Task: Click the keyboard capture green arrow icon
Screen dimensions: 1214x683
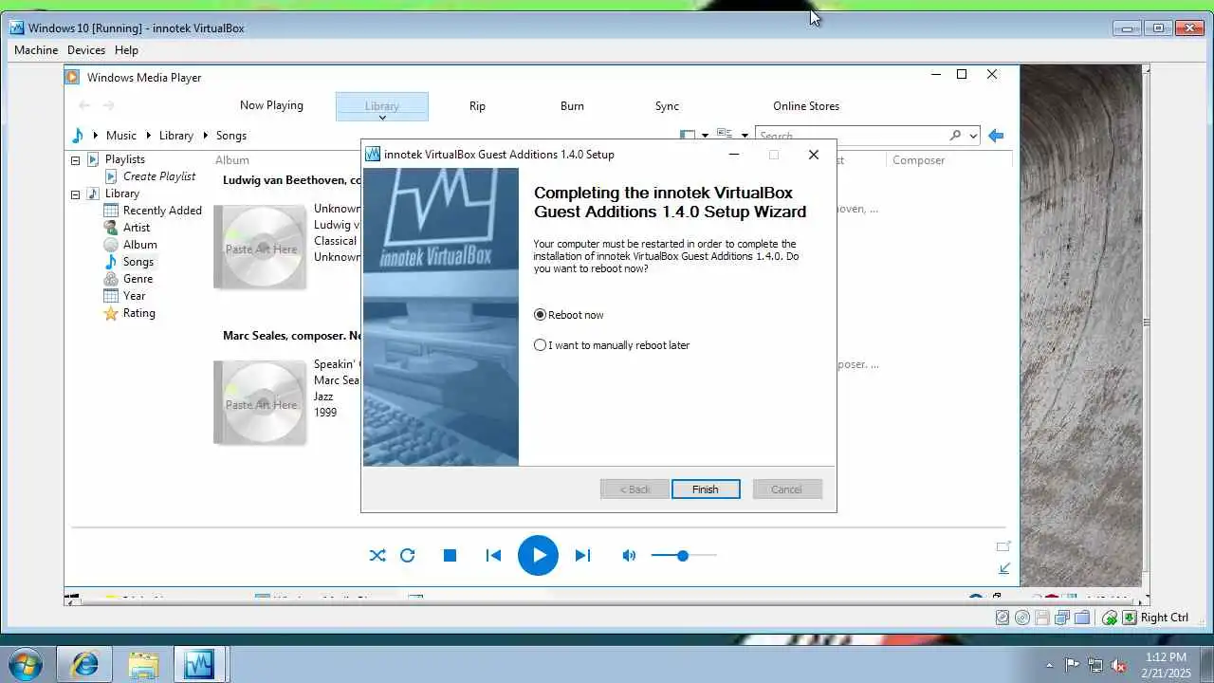Action: coord(1130,618)
